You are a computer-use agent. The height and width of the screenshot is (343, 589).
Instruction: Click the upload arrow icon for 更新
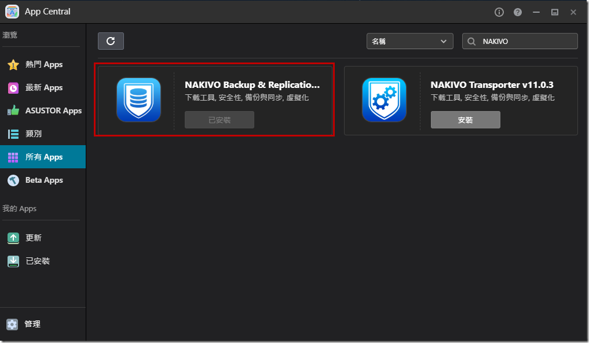(x=13, y=238)
